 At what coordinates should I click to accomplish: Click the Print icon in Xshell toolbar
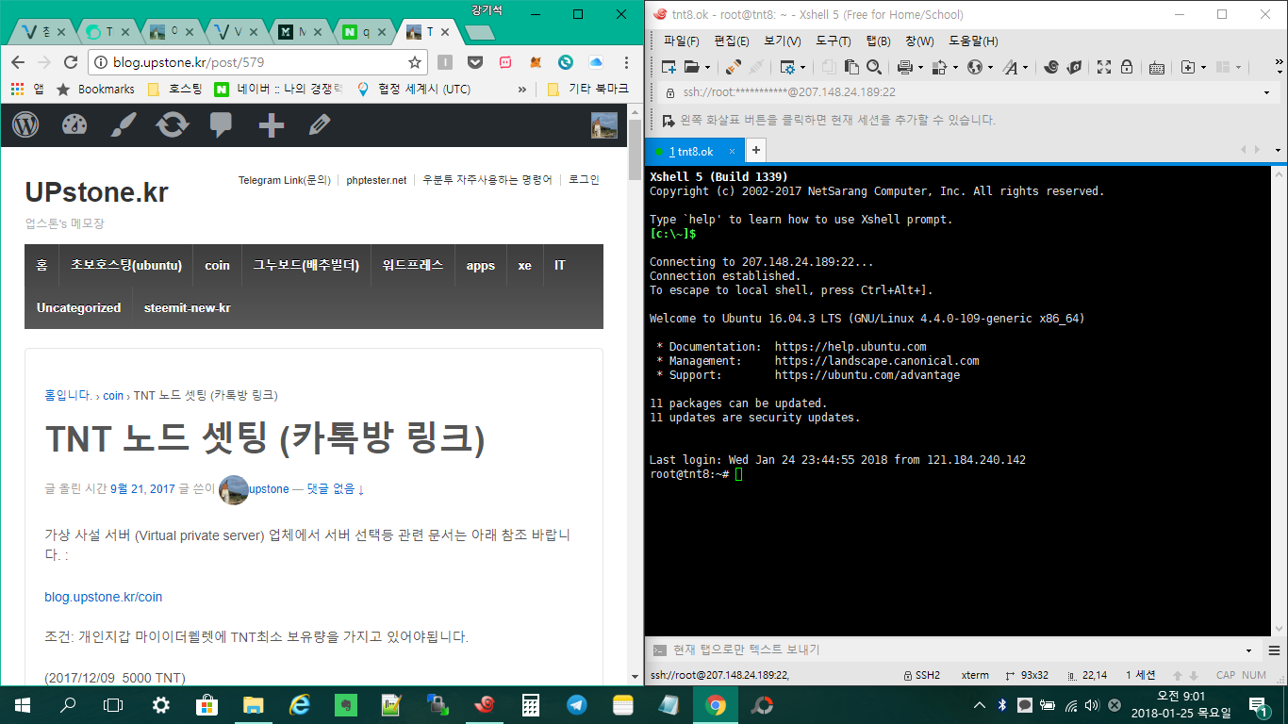tap(904, 67)
